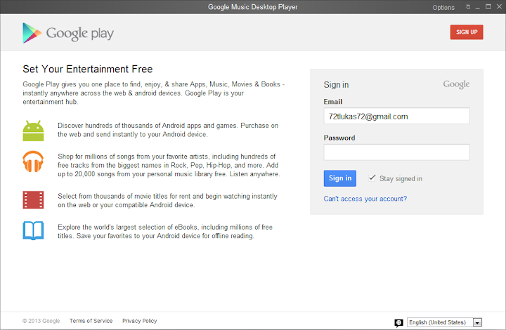The height and width of the screenshot is (330, 506).
Task: Expand the language selector arrow button
Action: 477,322
